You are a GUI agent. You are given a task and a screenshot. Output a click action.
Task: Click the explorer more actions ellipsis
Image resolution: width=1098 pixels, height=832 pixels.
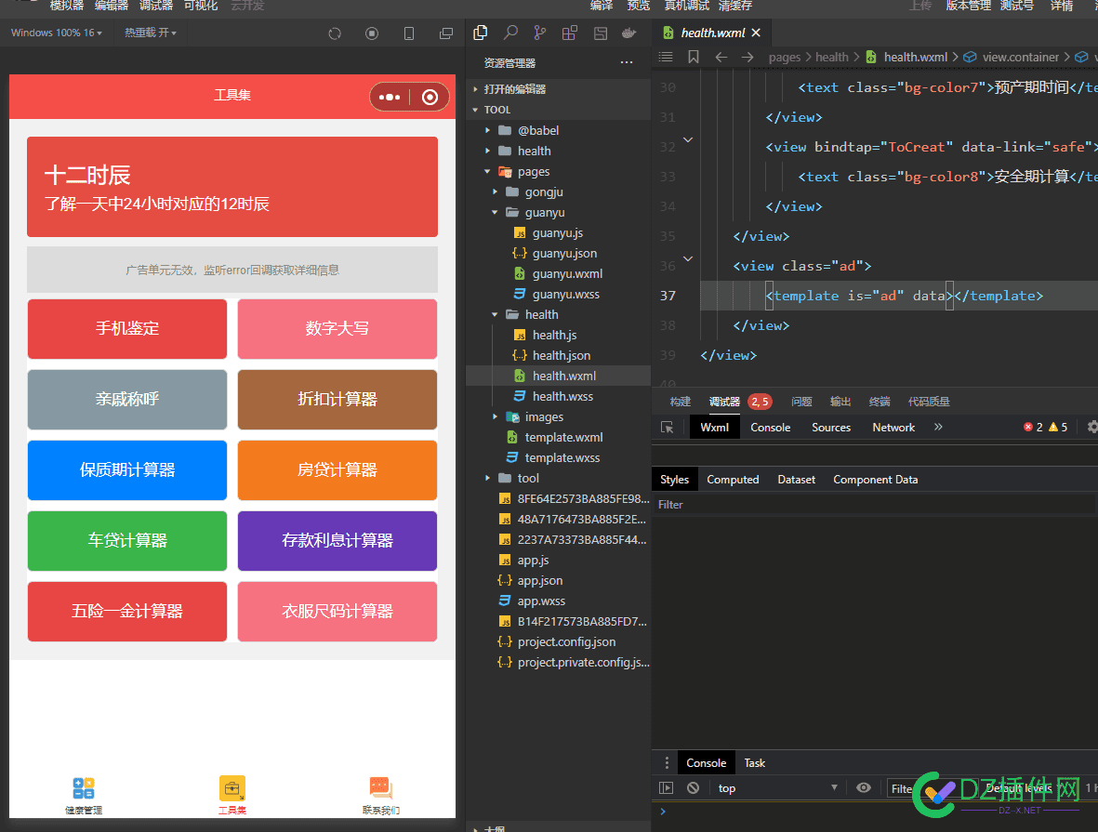(627, 63)
